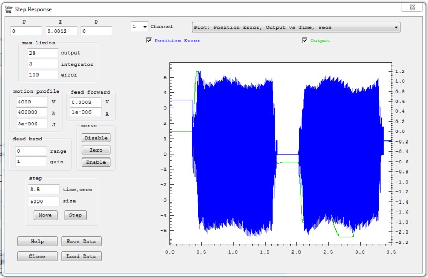The height and width of the screenshot is (278, 428).
Task: Click the Load Data button
Action: click(x=81, y=257)
